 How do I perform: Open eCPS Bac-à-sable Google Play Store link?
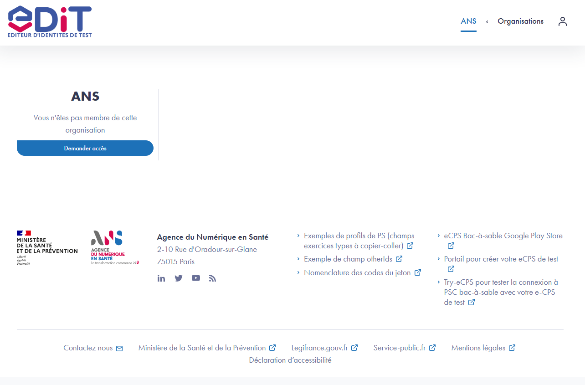pyautogui.click(x=503, y=236)
